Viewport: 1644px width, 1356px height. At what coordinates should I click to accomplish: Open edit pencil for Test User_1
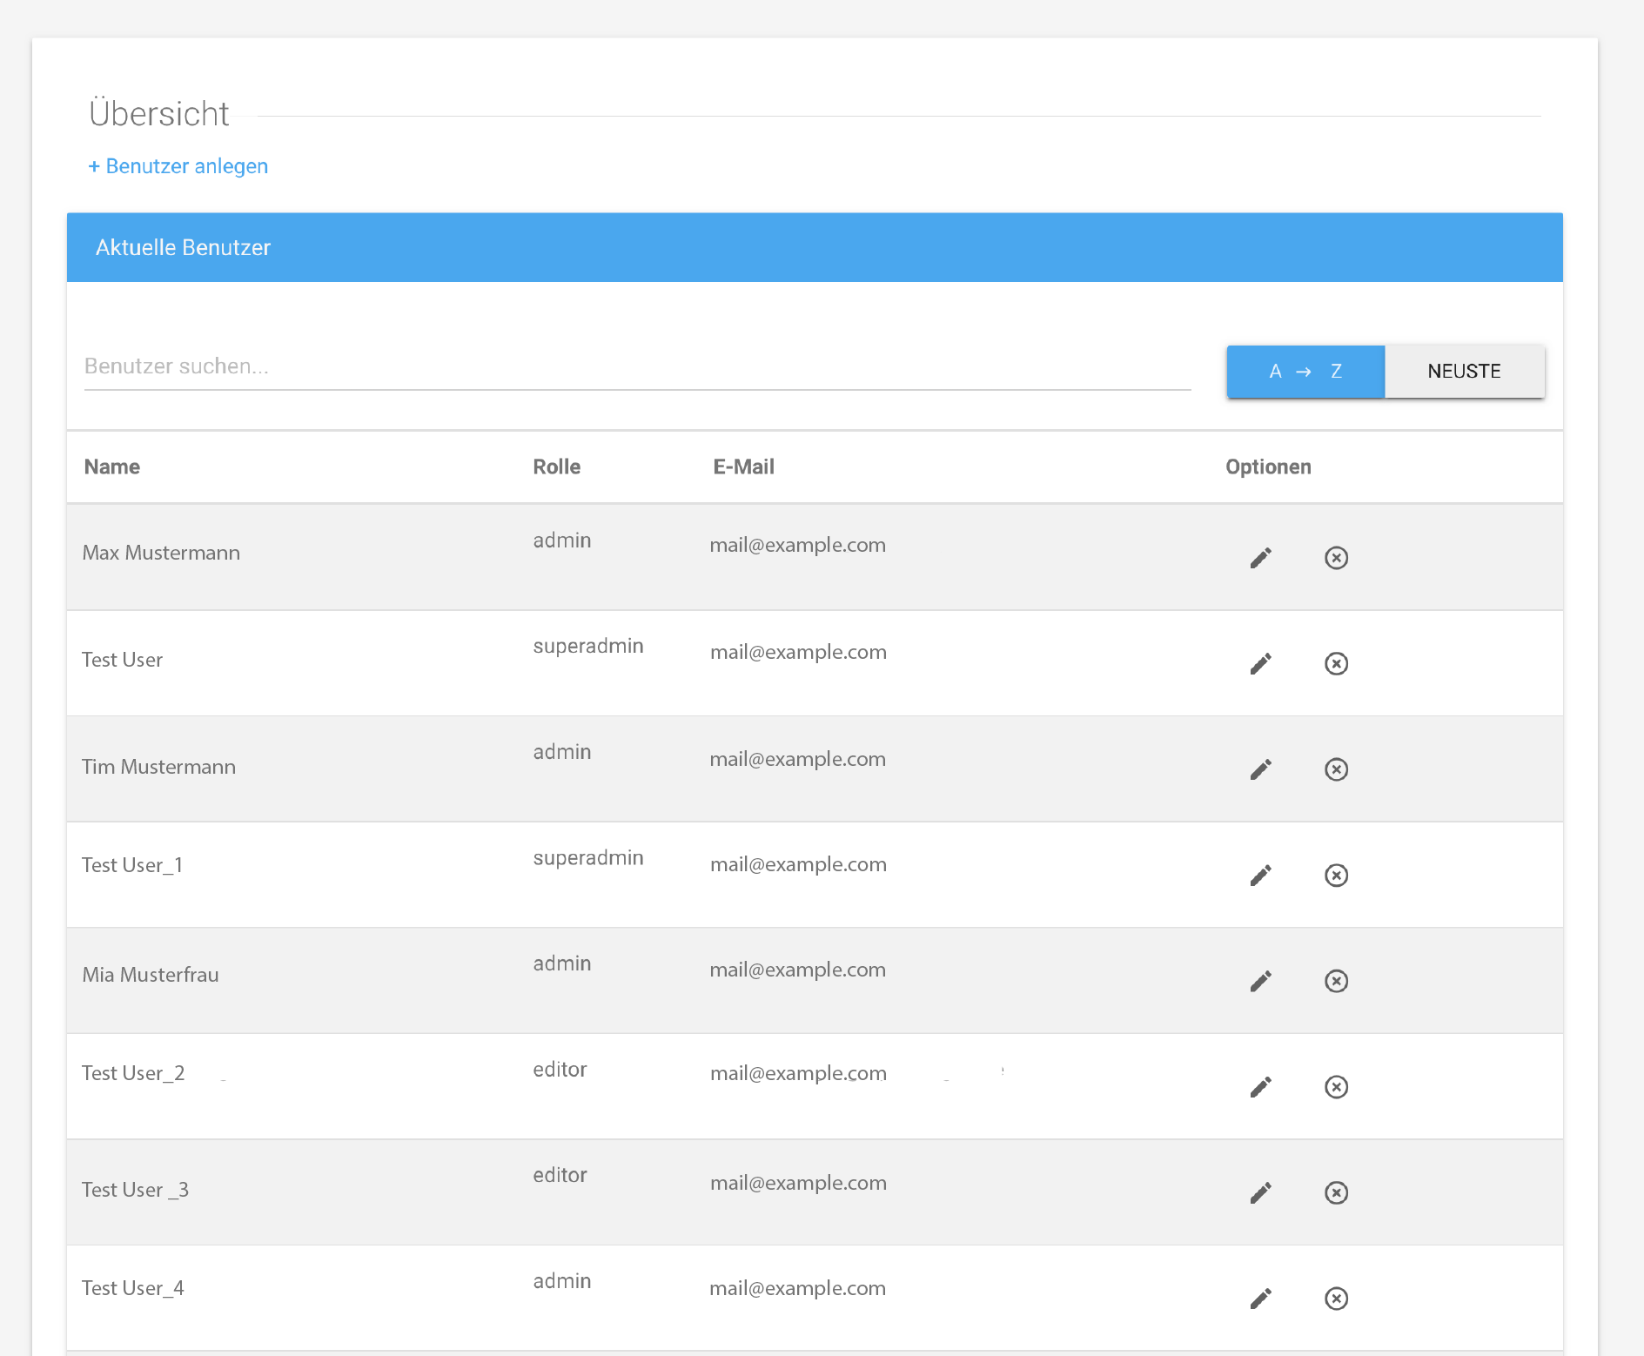pyautogui.click(x=1260, y=876)
